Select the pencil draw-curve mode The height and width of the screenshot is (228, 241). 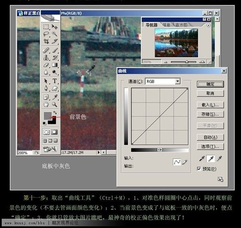point(185,162)
